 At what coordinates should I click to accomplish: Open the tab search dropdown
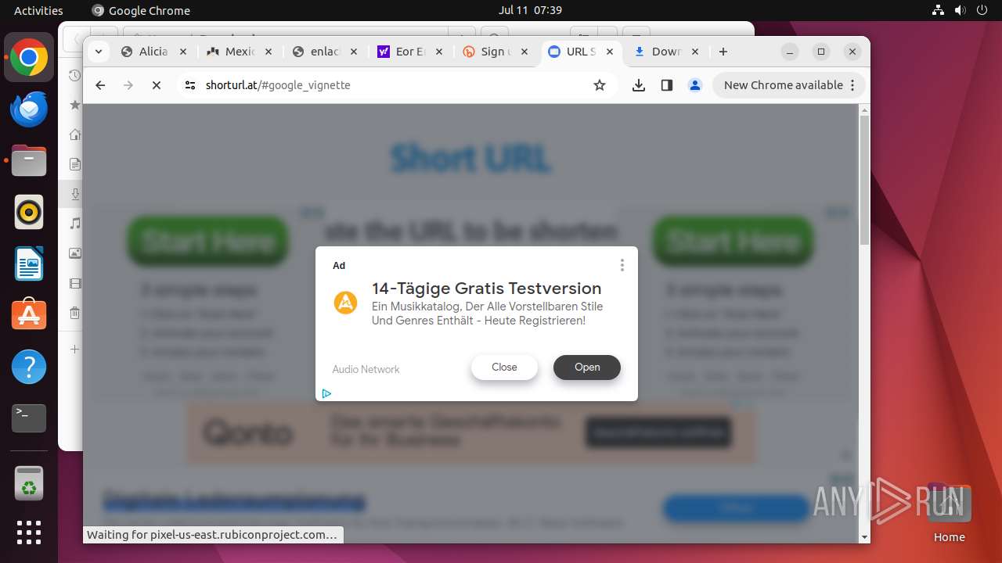click(x=98, y=52)
